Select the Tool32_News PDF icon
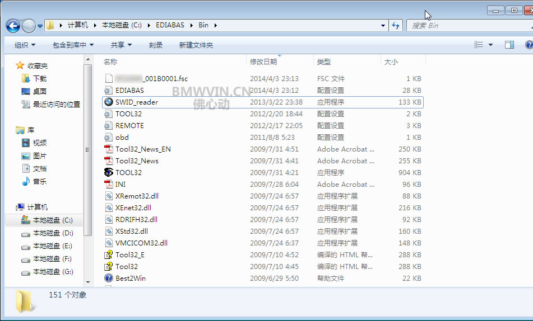Viewport: 533px width, 321px height. coord(108,161)
